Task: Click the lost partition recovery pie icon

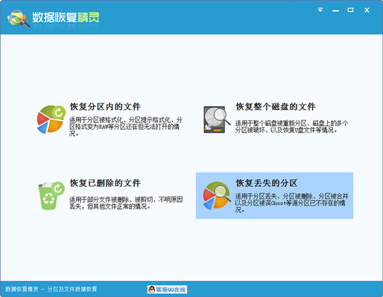Action: point(216,196)
